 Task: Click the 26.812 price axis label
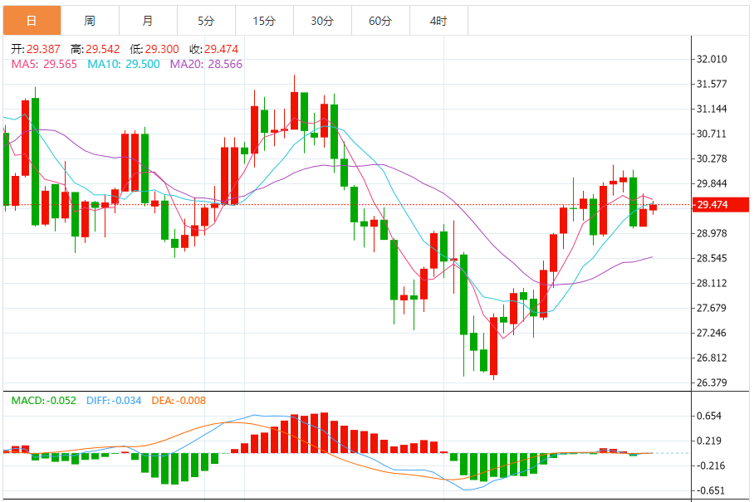[712, 358]
